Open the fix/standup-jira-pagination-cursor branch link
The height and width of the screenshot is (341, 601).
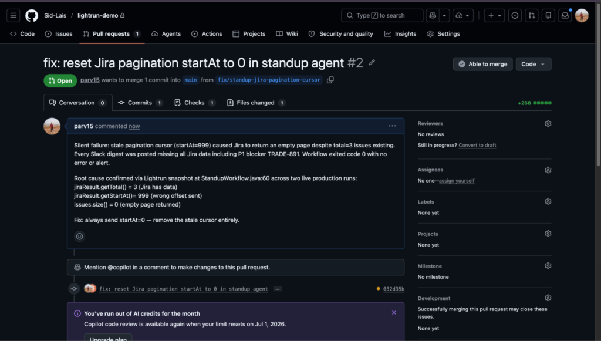tap(269, 80)
